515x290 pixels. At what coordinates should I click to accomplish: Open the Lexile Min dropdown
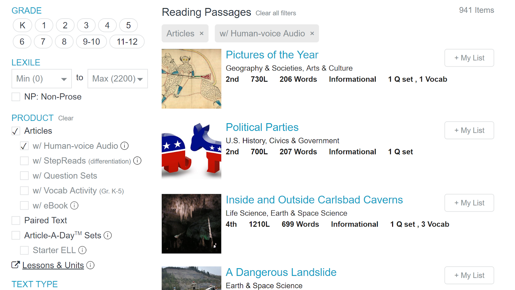coord(42,79)
